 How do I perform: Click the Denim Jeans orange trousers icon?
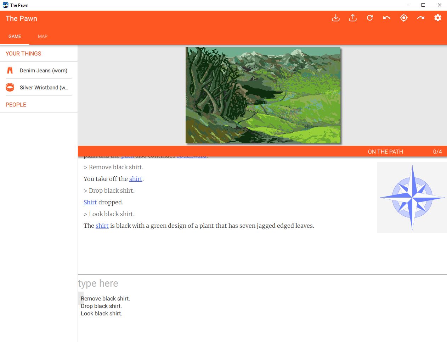point(10,70)
